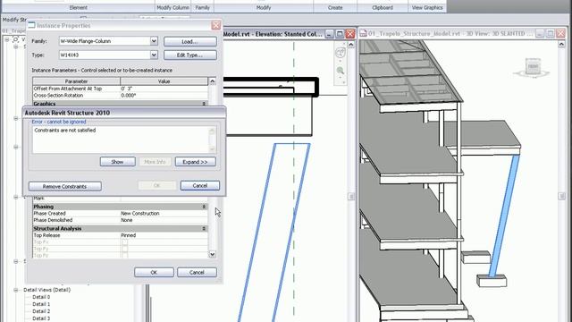572x322 pixels.
Task: Click the Detail Views (Detail) tree label
Action: click(46, 290)
